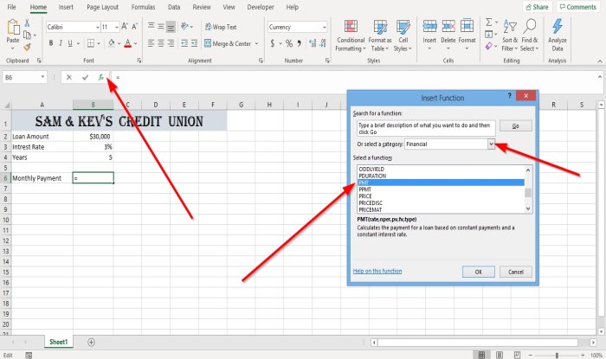
Task: Click the Comments button
Action: pos(578,7)
